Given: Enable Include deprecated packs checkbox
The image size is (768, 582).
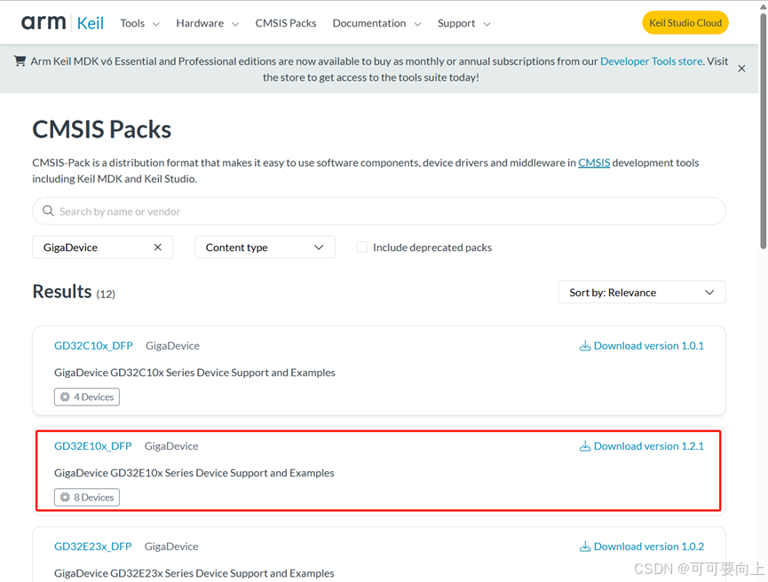Looking at the screenshot, I should pyautogui.click(x=362, y=248).
